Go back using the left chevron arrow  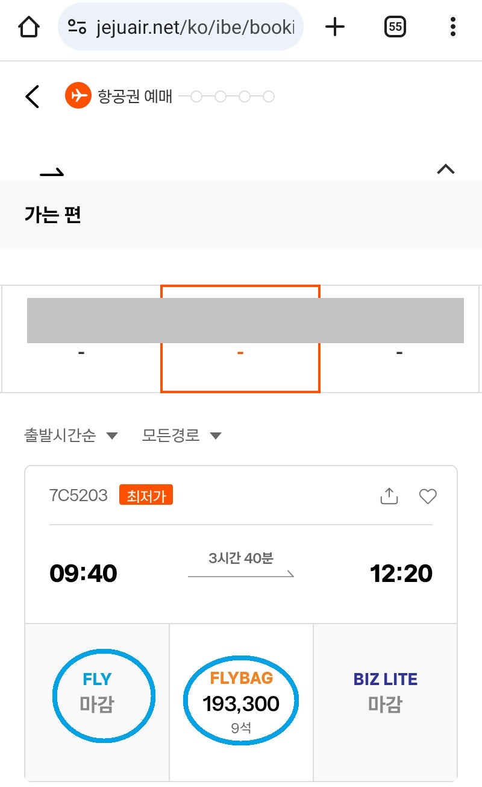point(33,96)
